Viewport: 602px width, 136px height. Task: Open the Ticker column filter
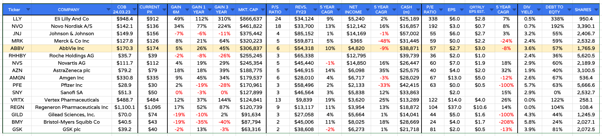[28, 10]
